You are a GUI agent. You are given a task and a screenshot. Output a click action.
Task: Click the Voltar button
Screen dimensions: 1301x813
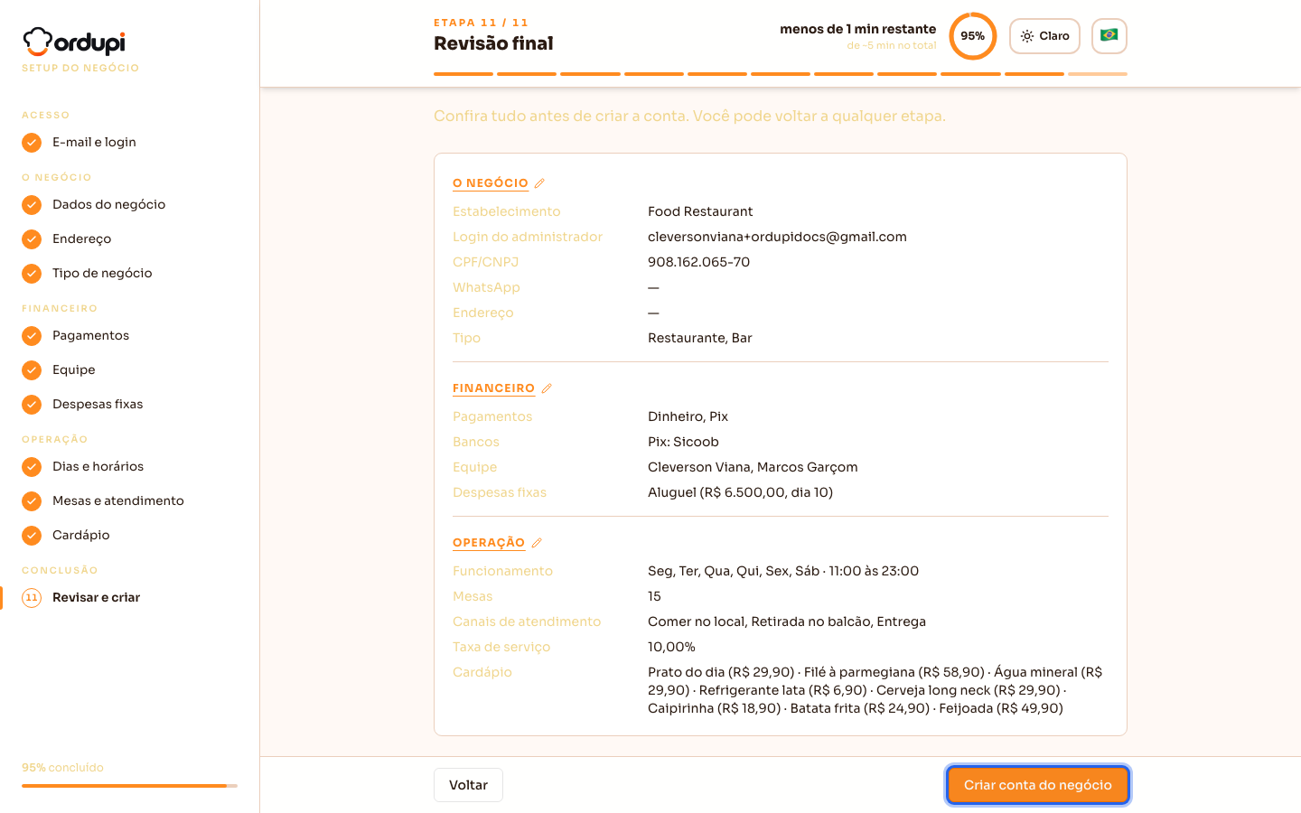tap(468, 785)
